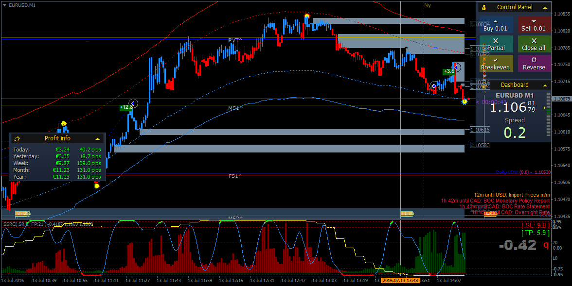This screenshot has width=572, height=286.
Task: Click the Profit info header icon
Action: 17,139
